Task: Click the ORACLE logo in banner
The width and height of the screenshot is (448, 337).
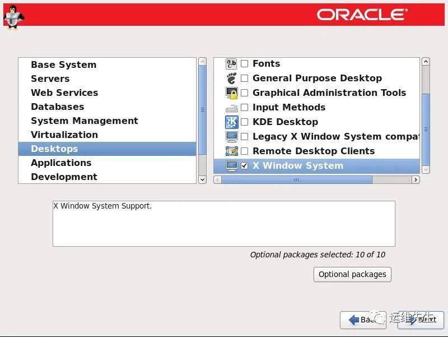Action: click(x=362, y=15)
